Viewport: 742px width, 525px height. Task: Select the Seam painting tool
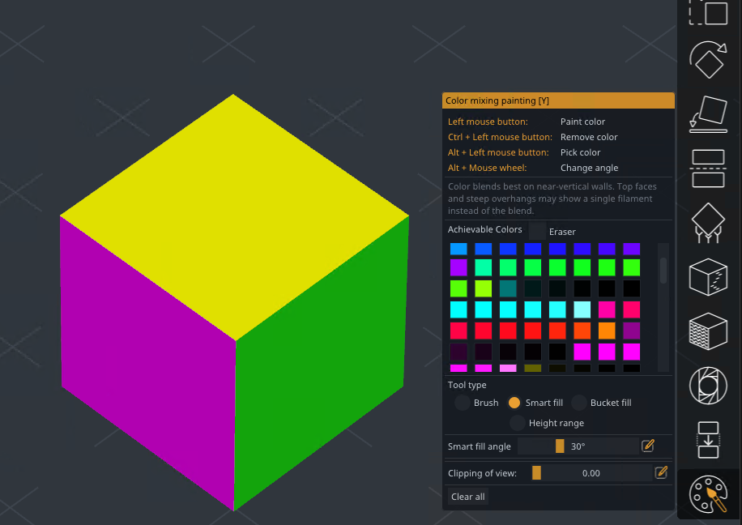tap(708, 276)
